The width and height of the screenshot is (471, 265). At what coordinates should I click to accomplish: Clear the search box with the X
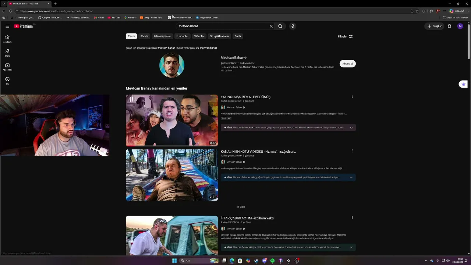272,26
